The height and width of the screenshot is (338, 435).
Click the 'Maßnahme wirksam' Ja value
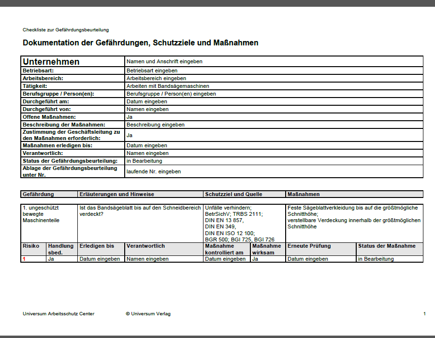click(268, 259)
